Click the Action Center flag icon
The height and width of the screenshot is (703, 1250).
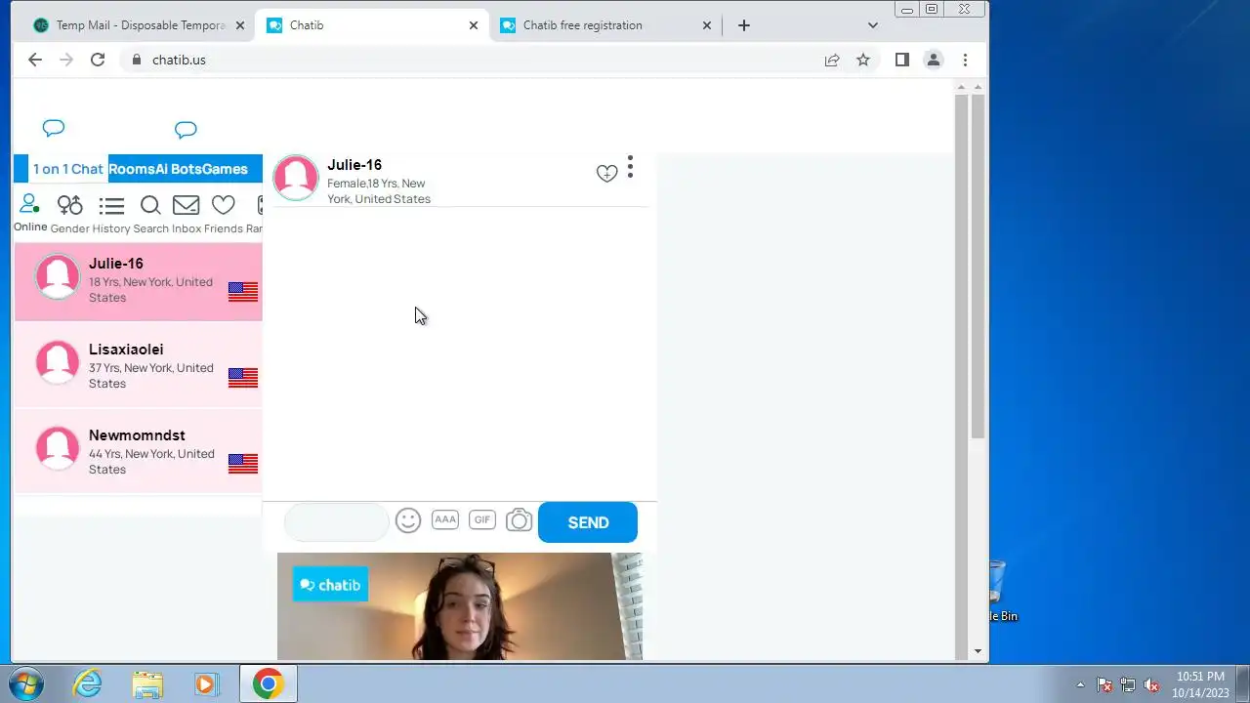[x=1104, y=684]
